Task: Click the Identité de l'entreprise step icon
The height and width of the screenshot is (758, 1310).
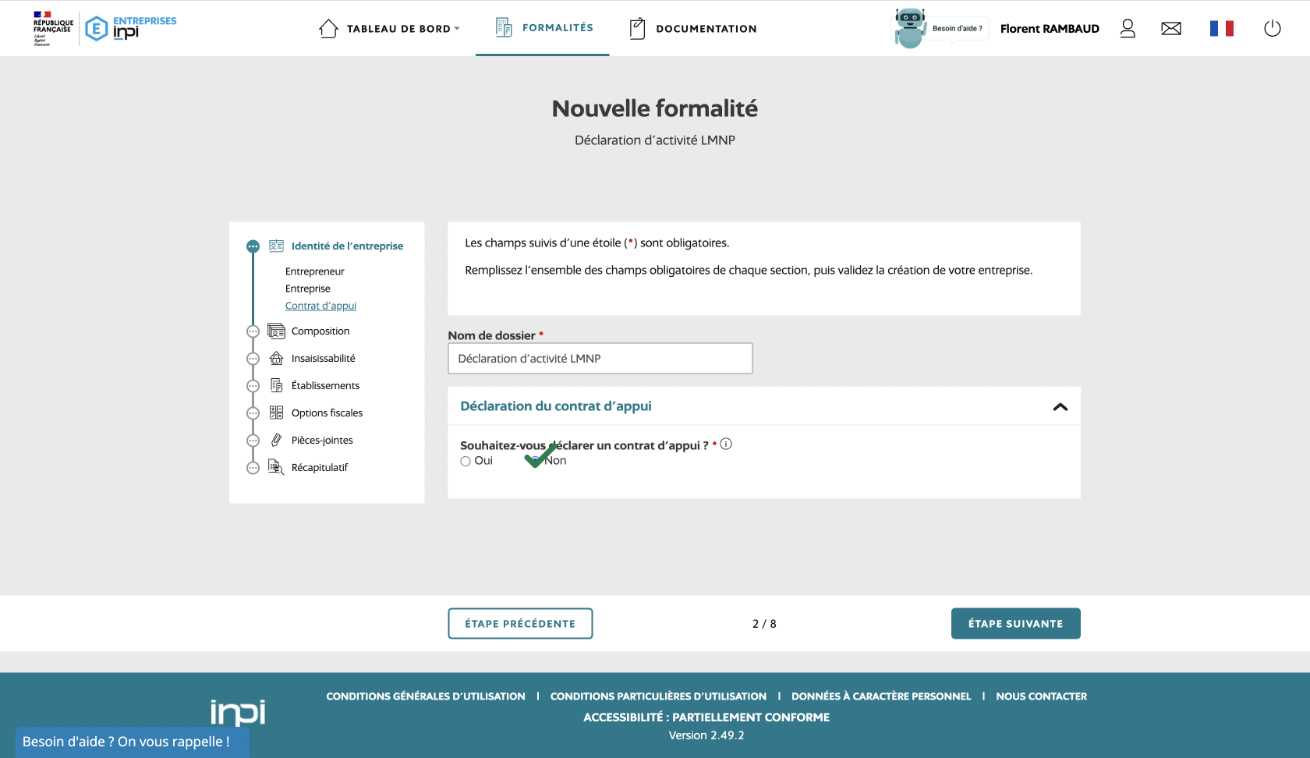Action: pos(276,246)
